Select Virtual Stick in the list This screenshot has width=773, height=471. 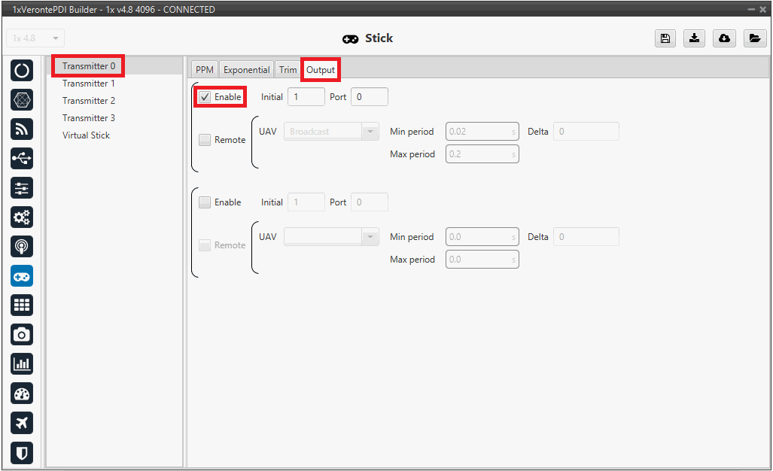pos(86,135)
